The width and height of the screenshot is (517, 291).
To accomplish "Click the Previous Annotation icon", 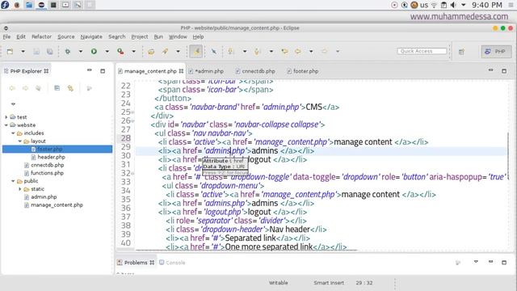I will pyautogui.click(x=257, y=52).
